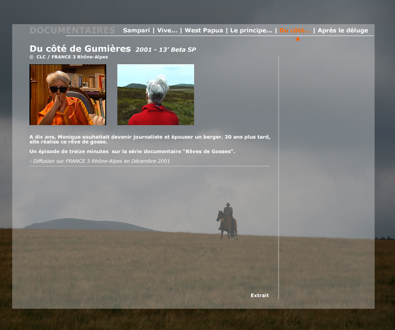Open the thumbnail of woman in sunglasses
This screenshot has width=395, height=330.
pyautogui.click(x=68, y=95)
